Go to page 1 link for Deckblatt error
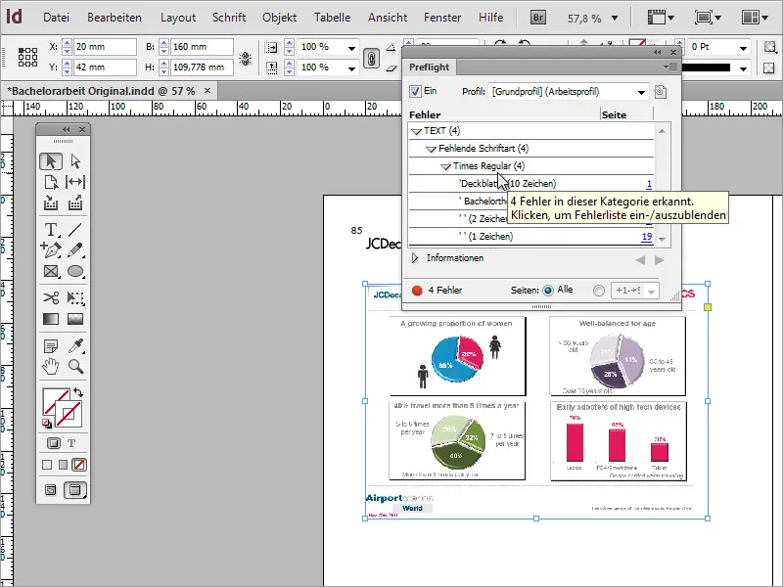 [x=649, y=184]
